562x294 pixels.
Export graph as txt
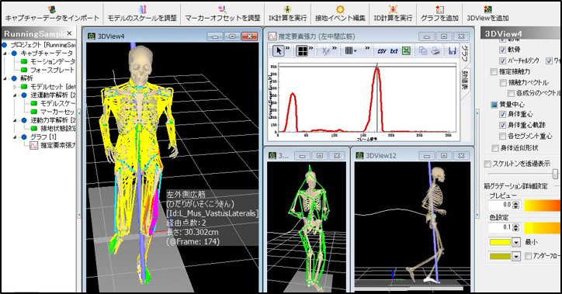(394, 51)
